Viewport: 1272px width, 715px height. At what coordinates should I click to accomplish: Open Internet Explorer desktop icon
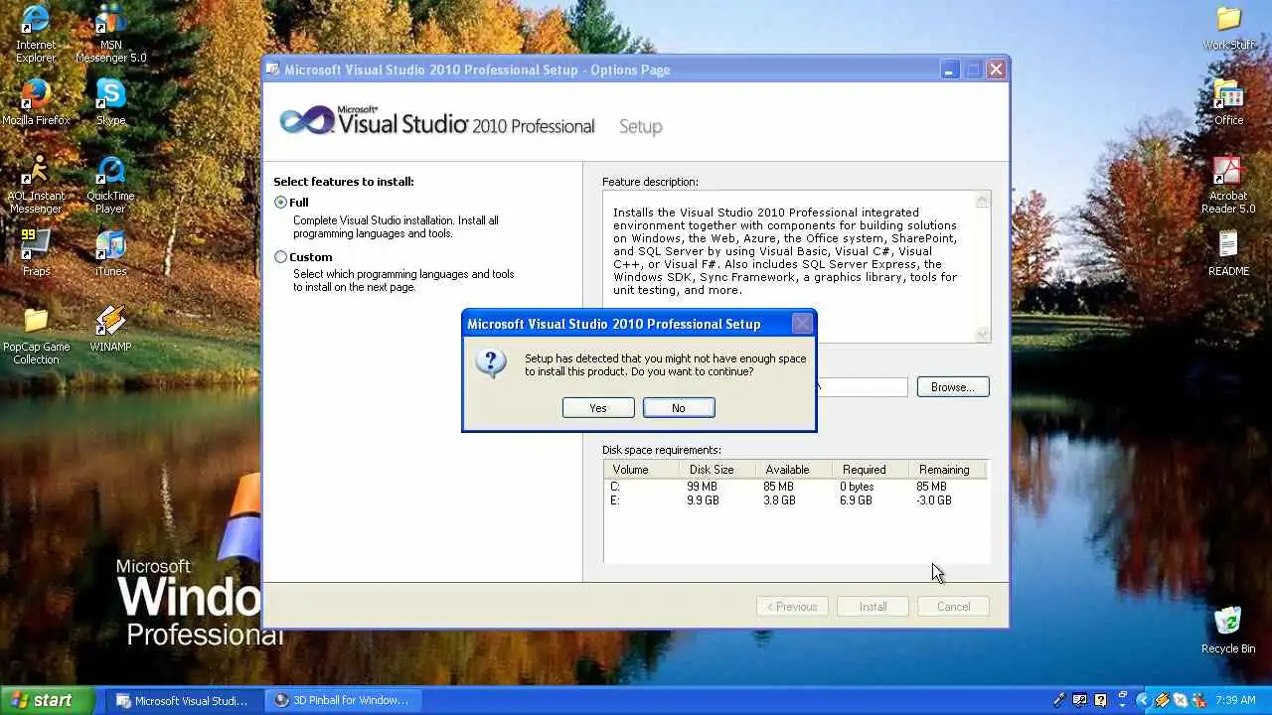[36, 34]
